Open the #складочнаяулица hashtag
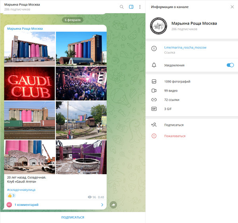The width and height of the screenshot is (238, 223). tap(21, 190)
